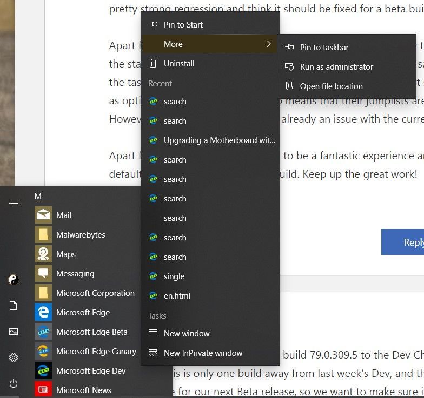Expand the Malwarebytes folder
424x398 pixels.
87,234
